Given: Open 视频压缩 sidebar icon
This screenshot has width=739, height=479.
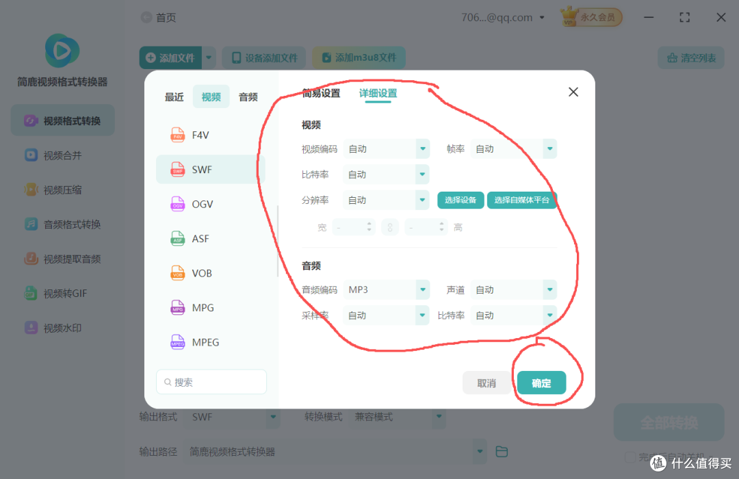Looking at the screenshot, I should 31,190.
